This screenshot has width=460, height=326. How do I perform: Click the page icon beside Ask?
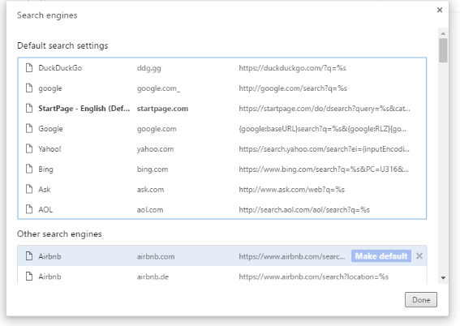[29, 189]
